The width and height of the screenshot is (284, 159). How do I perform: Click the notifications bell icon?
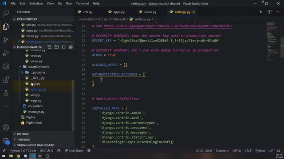click(279, 151)
